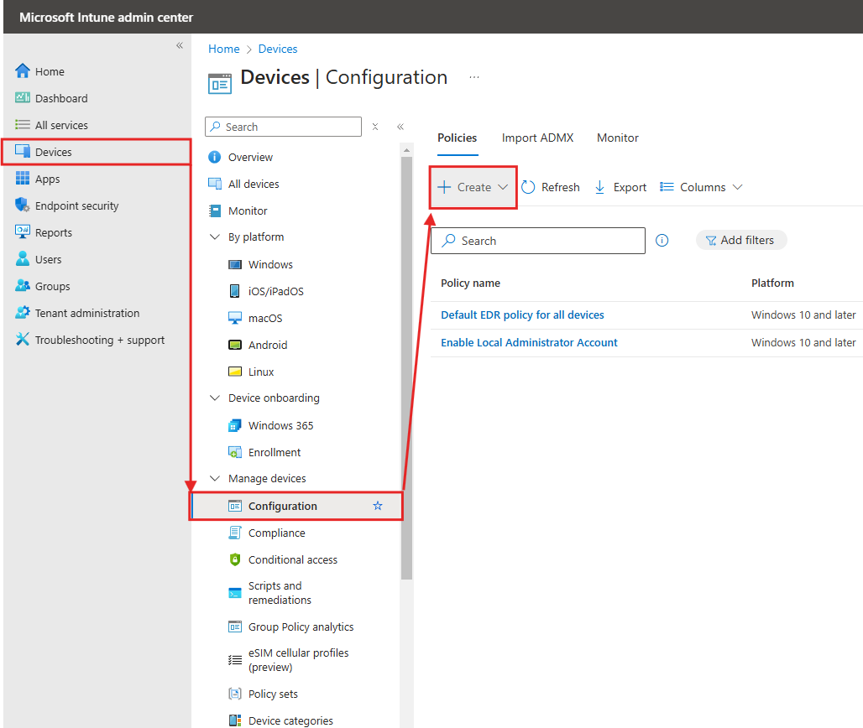Sort by Platform column header
Viewport: 863px width, 728px height.
[x=772, y=283]
